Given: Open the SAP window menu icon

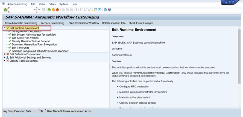Looking at the screenshot, I should (x=4, y=4).
